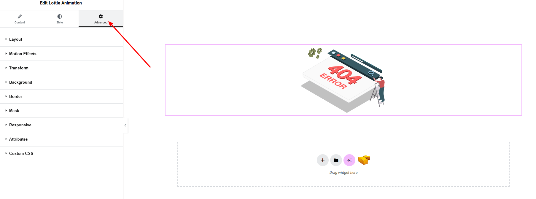536x199 pixels.
Task: Collapse the editor panel with the arrow handle
Action: (x=125, y=125)
